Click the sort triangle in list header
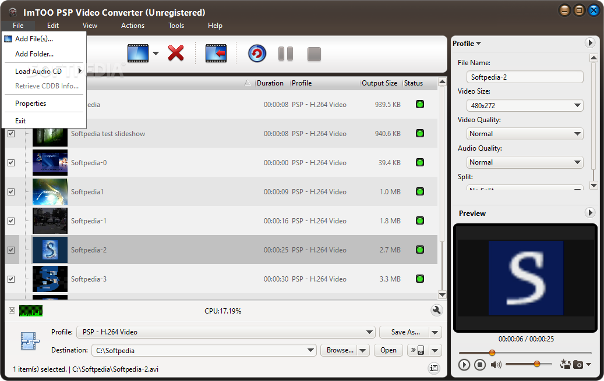Screen dimensions: 604x381 tap(248, 83)
